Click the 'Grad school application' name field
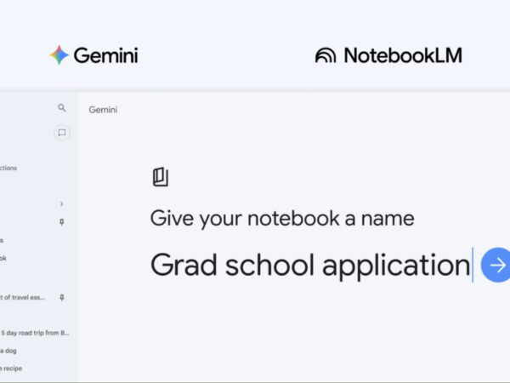Image resolution: width=510 pixels, height=383 pixels. [x=310, y=265]
